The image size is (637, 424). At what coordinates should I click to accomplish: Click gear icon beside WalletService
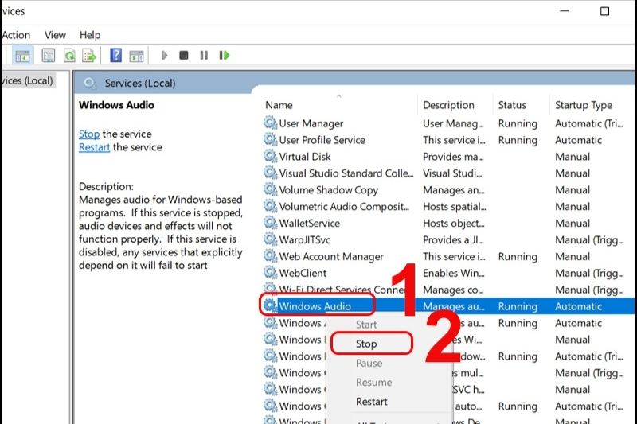(270, 223)
